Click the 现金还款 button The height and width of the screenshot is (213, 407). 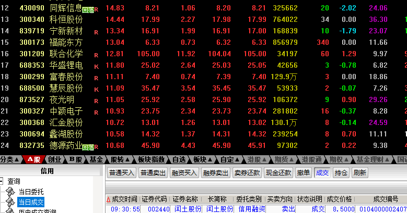pos(278,172)
